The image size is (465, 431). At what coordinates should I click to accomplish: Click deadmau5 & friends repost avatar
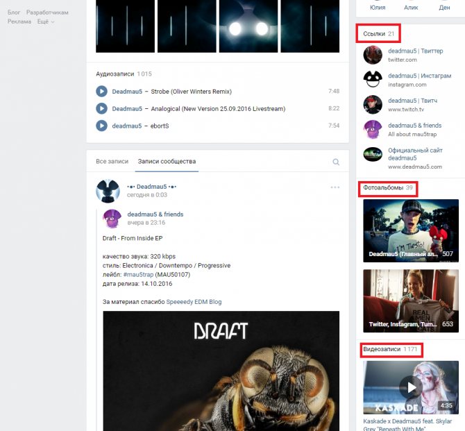click(x=112, y=219)
